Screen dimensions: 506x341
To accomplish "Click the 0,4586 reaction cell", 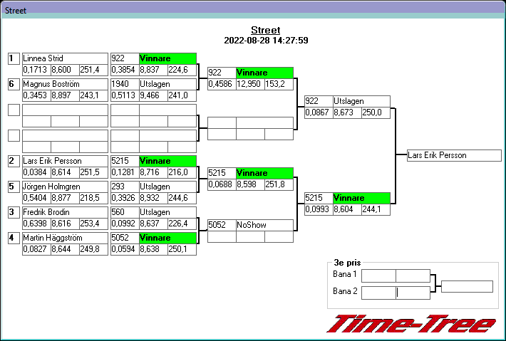I will [222, 84].
